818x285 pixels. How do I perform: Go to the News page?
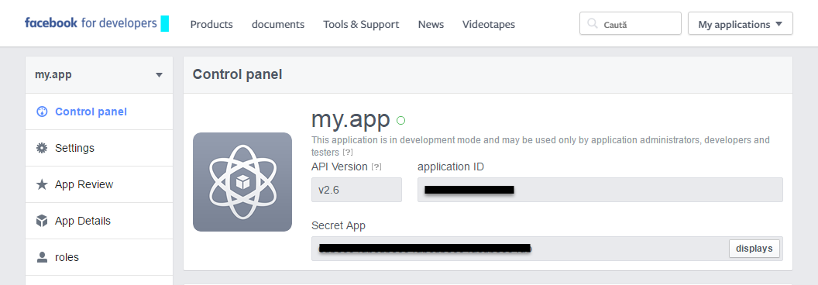(x=431, y=24)
